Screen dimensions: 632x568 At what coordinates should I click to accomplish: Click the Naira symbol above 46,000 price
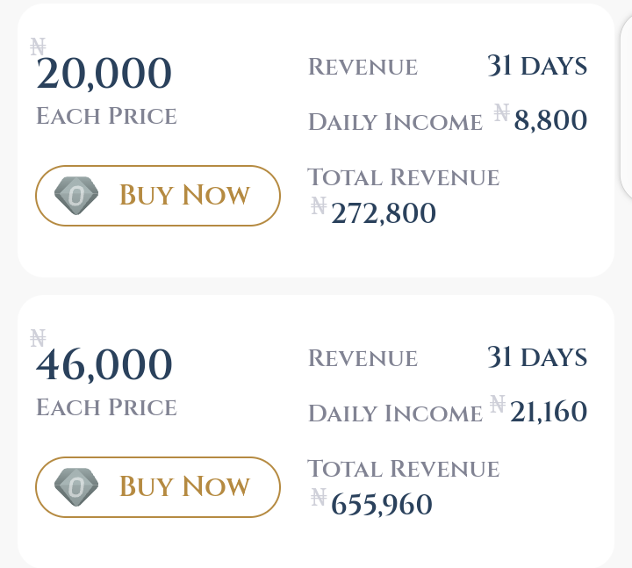[x=38, y=338]
